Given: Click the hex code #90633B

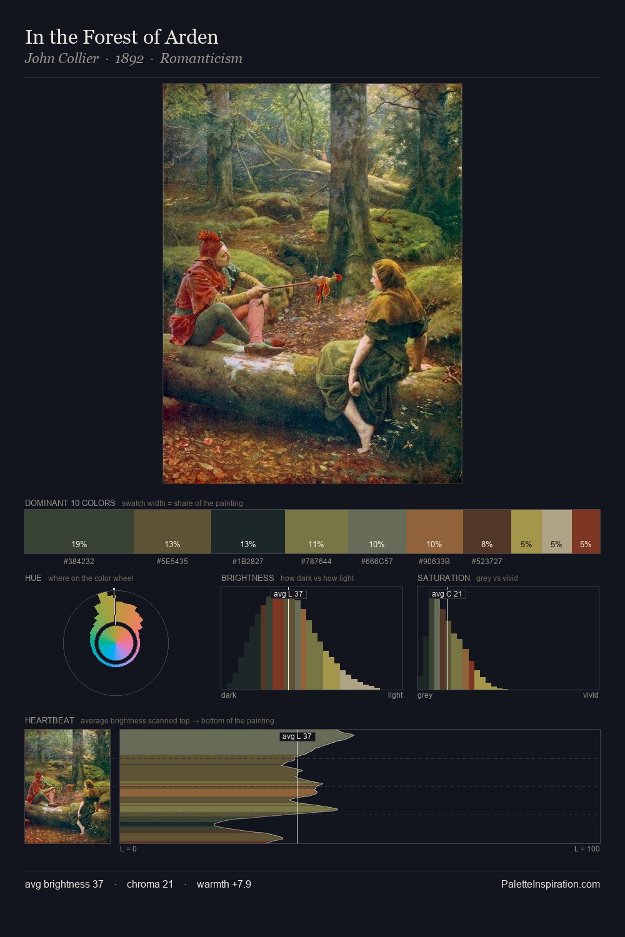Looking at the screenshot, I should click(434, 562).
